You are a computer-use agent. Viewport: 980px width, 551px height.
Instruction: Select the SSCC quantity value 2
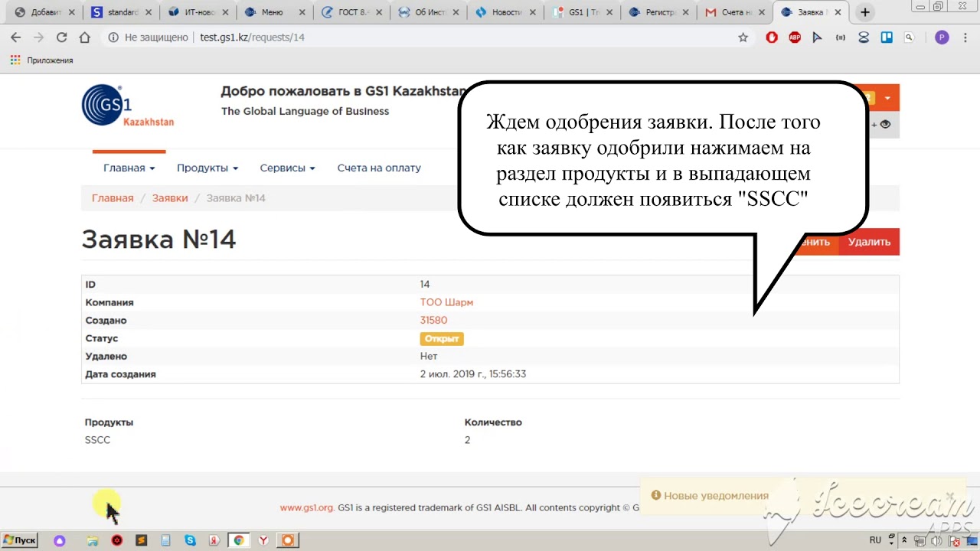click(467, 440)
